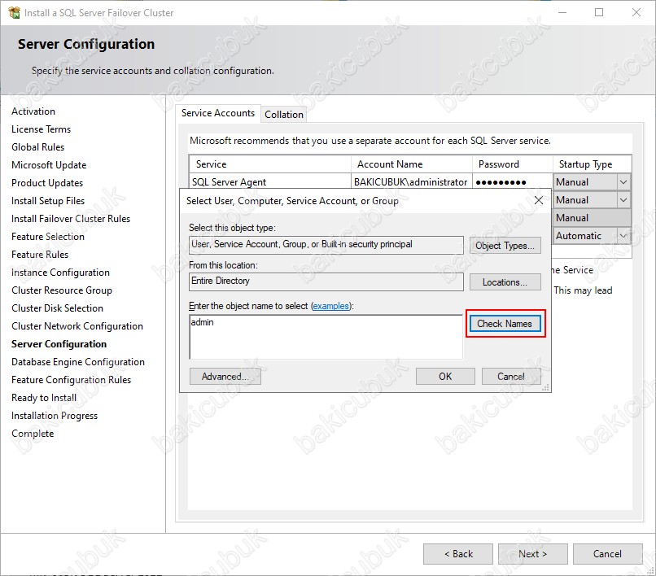Click Install Failover Cluster Rules step
The width and height of the screenshot is (656, 576).
pyautogui.click(x=71, y=219)
